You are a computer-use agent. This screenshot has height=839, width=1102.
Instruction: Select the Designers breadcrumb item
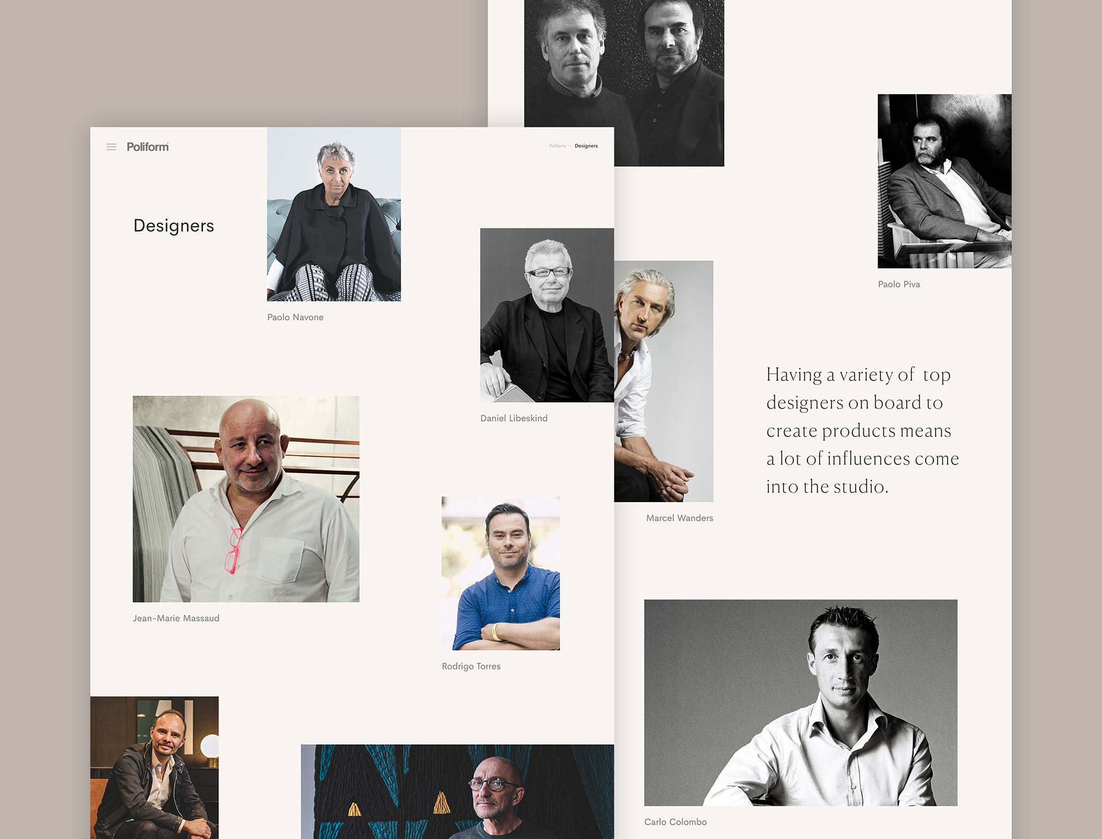click(x=586, y=146)
